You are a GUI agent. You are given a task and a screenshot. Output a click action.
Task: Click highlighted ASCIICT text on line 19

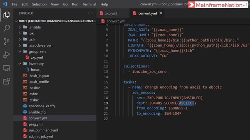point(186,103)
